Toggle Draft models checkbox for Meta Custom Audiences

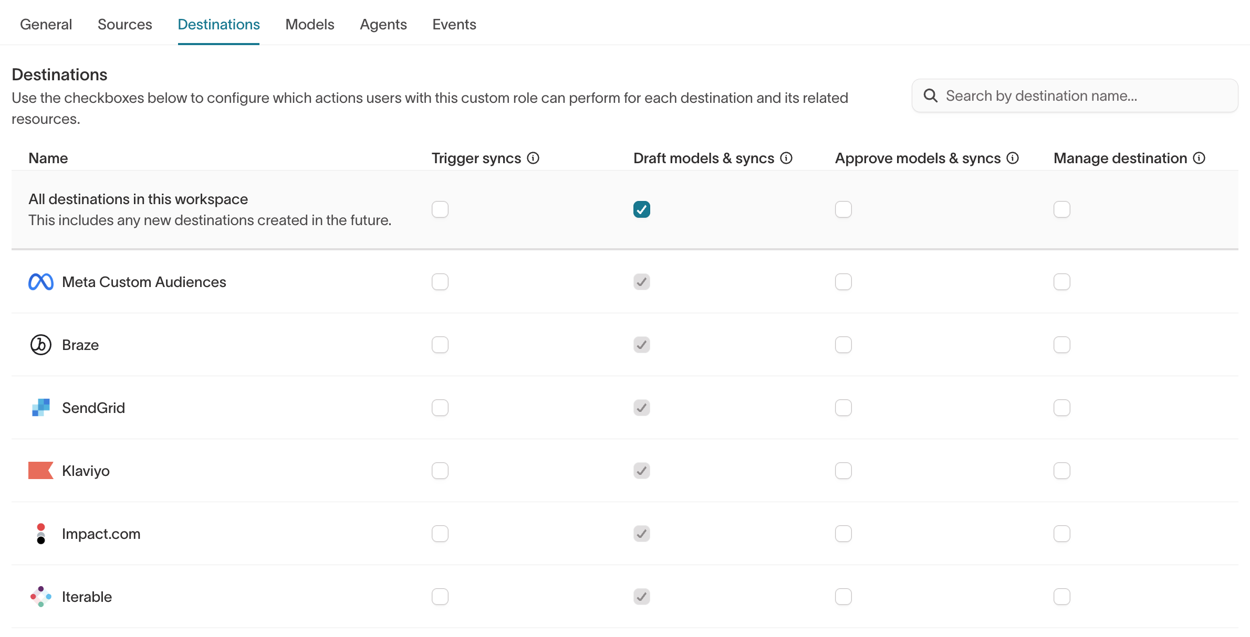(642, 282)
